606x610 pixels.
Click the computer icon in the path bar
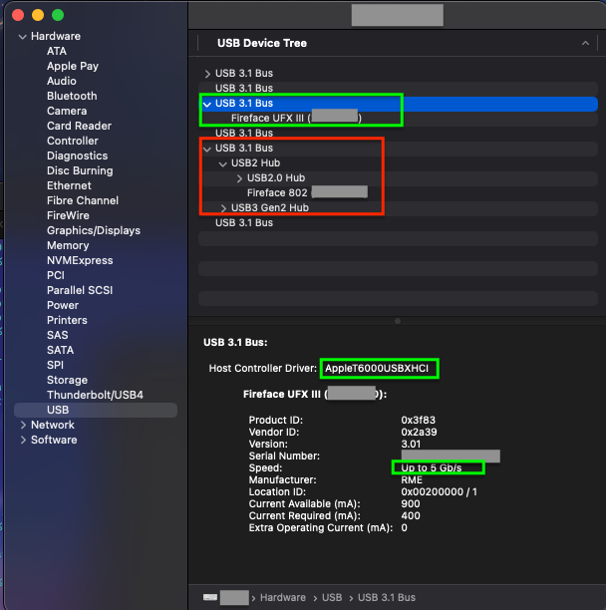pyautogui.click(x=210, y=597)
